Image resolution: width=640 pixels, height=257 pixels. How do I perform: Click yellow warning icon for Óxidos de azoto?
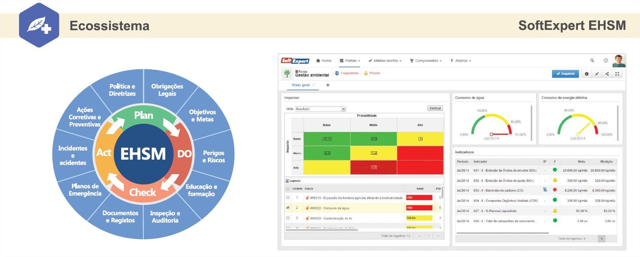(555, 180)
